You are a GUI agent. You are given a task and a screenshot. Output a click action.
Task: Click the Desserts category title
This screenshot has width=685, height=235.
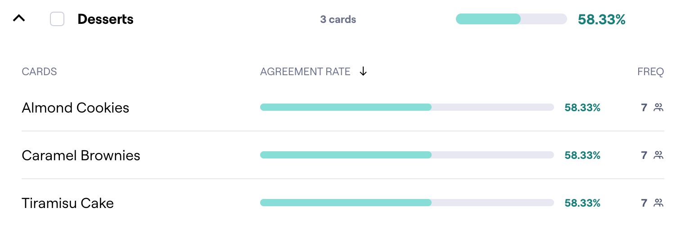pos(105,19)
